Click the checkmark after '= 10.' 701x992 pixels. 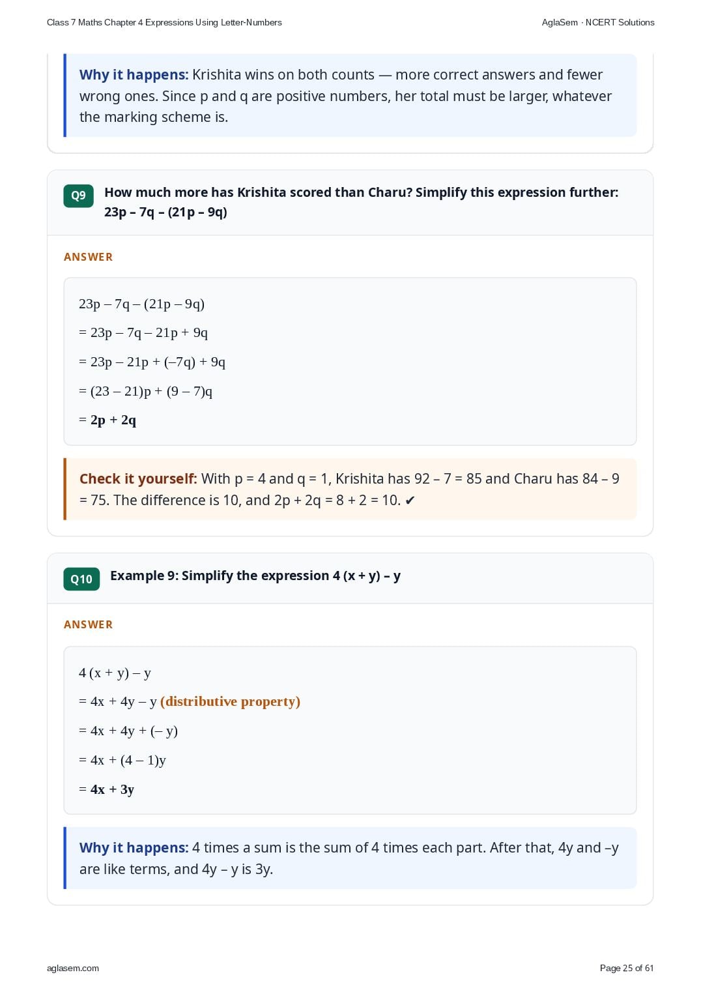410,501
